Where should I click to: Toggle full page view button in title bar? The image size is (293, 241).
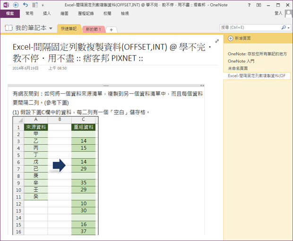[x=259, y=5]
